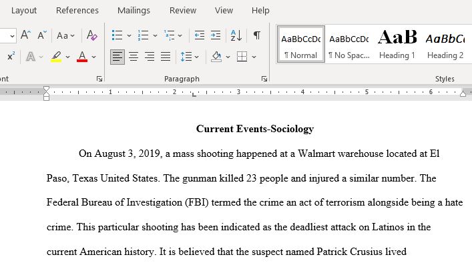Open line spacing dropdown arrow
Viewport: 472px width, 263px height.
(x=196, y=57)
